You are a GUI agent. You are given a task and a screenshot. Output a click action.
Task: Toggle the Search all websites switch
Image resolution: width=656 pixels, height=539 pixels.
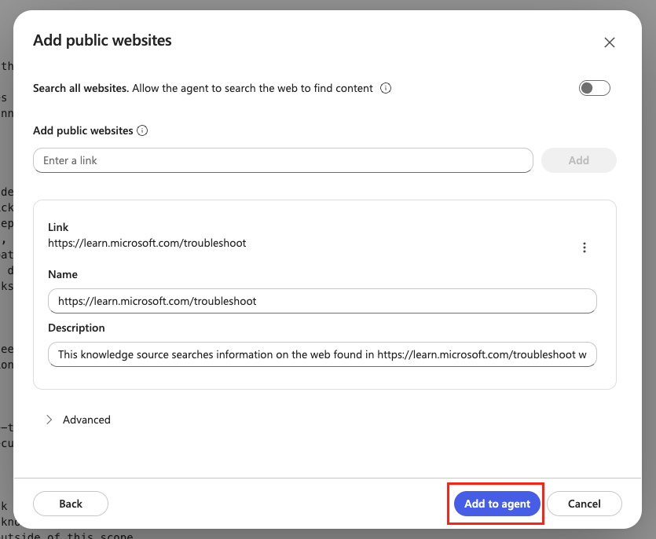point(595,88)
